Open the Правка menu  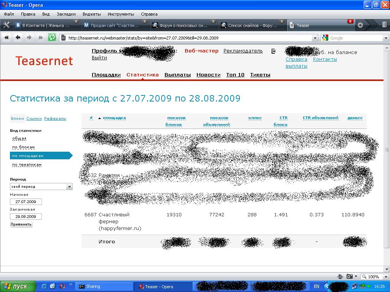click(28, 14)
